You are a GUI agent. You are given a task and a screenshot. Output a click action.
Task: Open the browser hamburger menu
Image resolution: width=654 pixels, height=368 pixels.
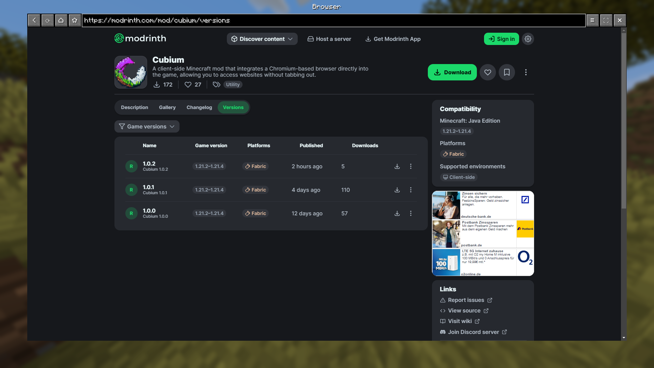coord(592,20)
